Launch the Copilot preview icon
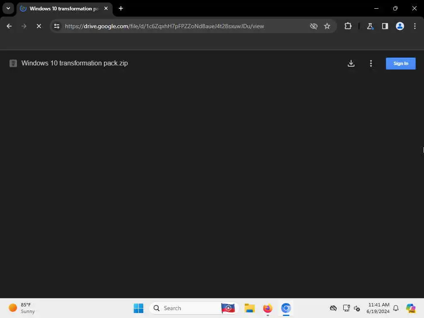Screen dimensions: 424x318 pyautogui.click(x=411, y=308)
